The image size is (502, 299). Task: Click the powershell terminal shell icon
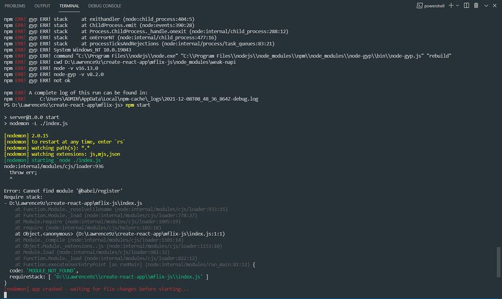[420, 5]
